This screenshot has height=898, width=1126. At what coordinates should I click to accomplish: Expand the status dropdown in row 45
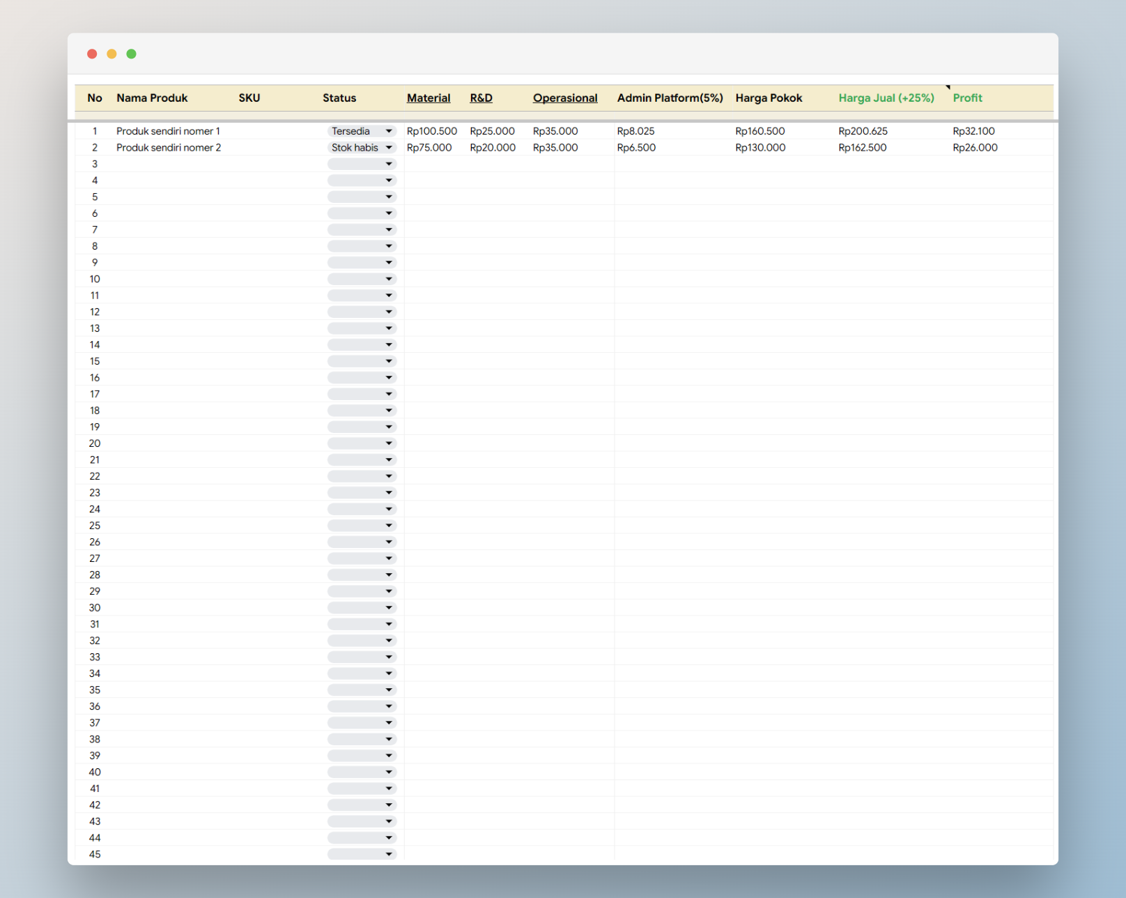[x=362, y=854]
